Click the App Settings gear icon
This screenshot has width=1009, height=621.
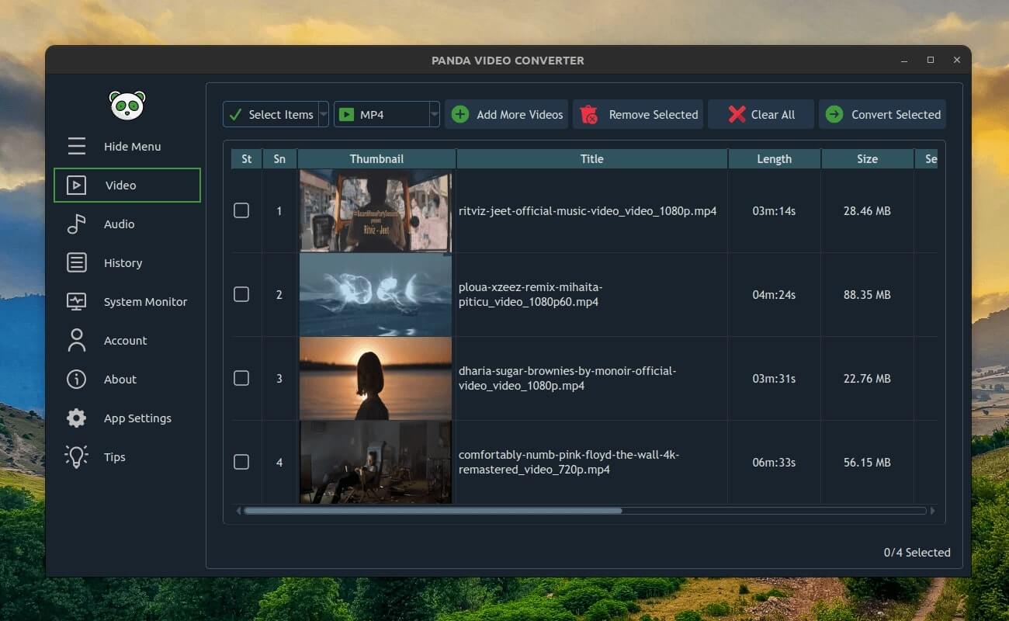click(76, 418)
